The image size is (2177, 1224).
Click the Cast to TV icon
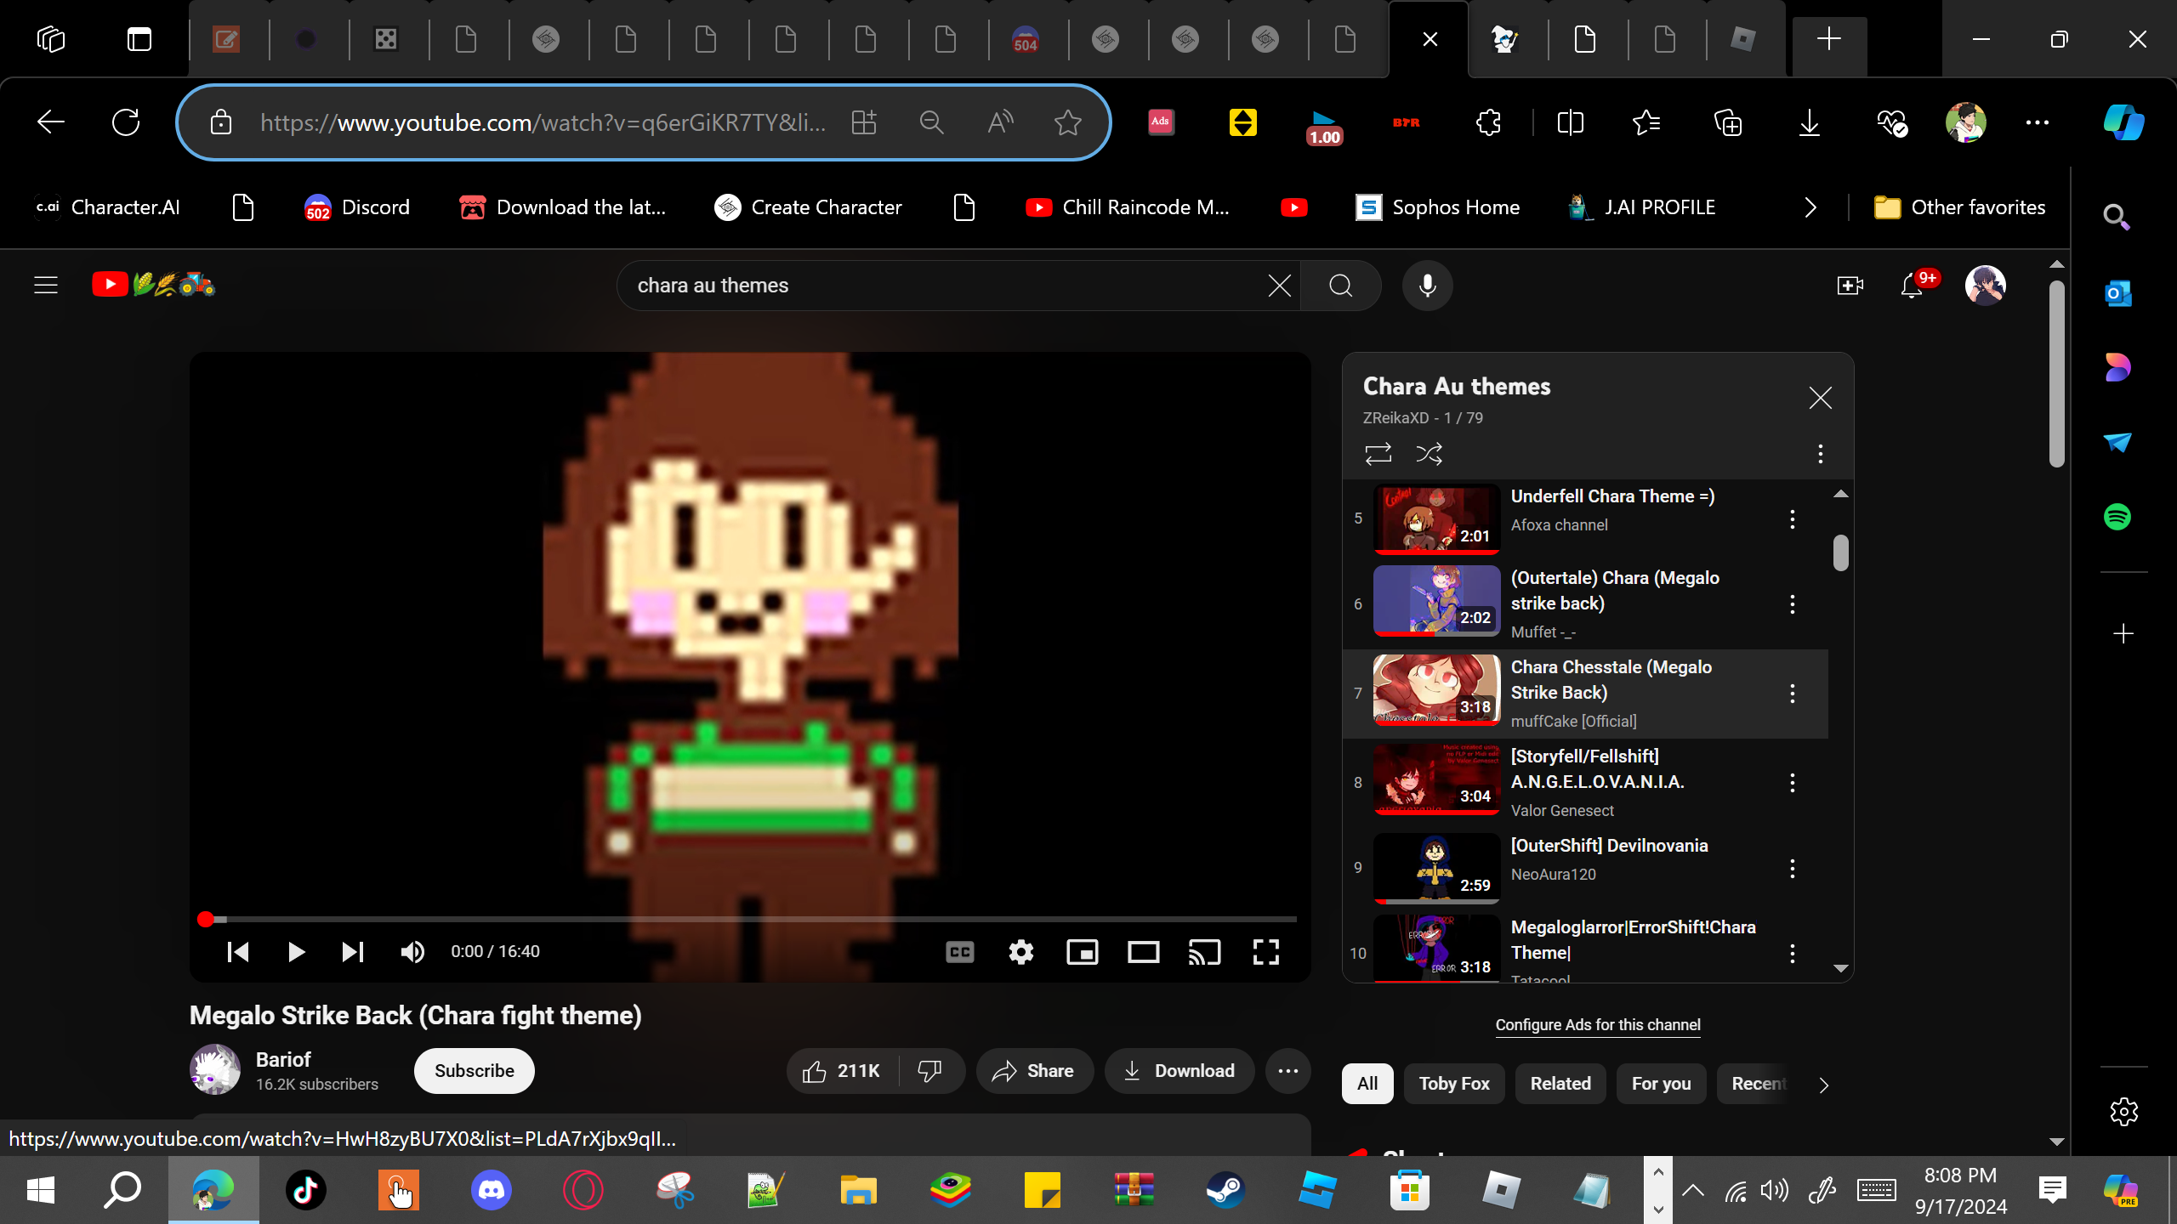coord(1204,952)
